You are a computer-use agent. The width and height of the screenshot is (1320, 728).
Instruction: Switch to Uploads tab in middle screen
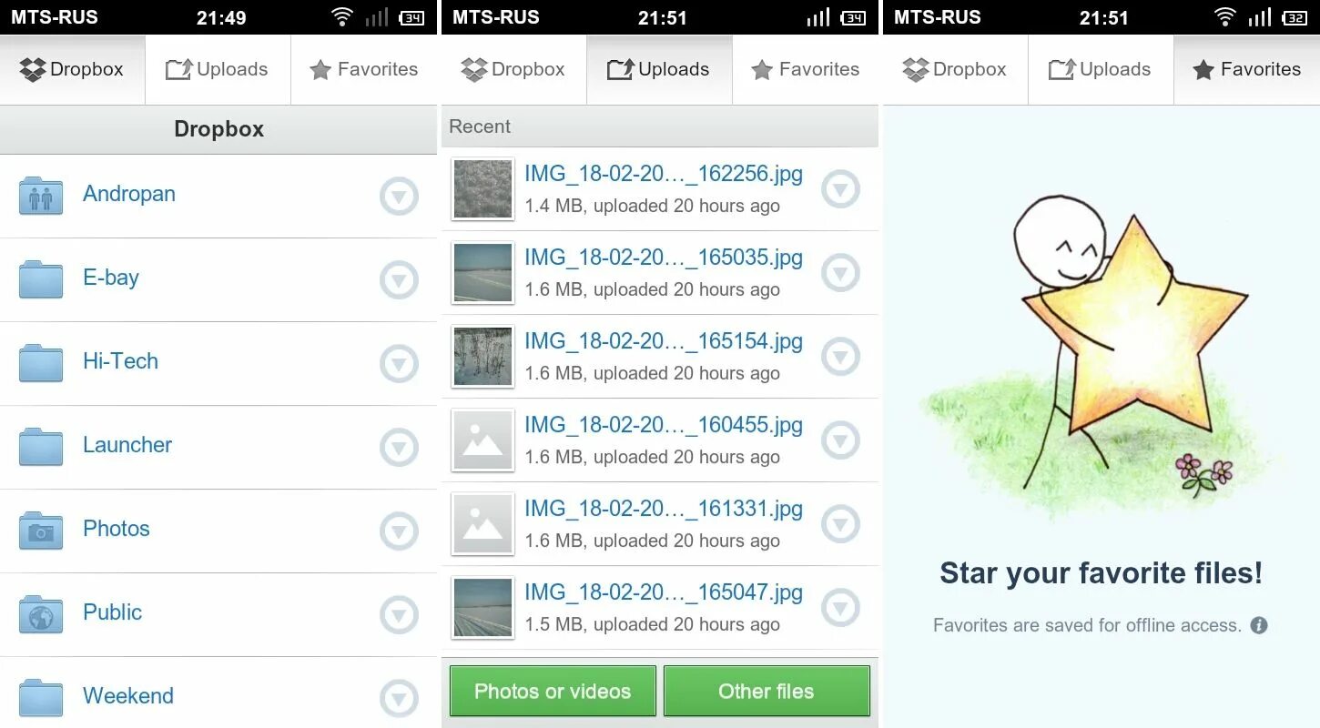point(659,69)
